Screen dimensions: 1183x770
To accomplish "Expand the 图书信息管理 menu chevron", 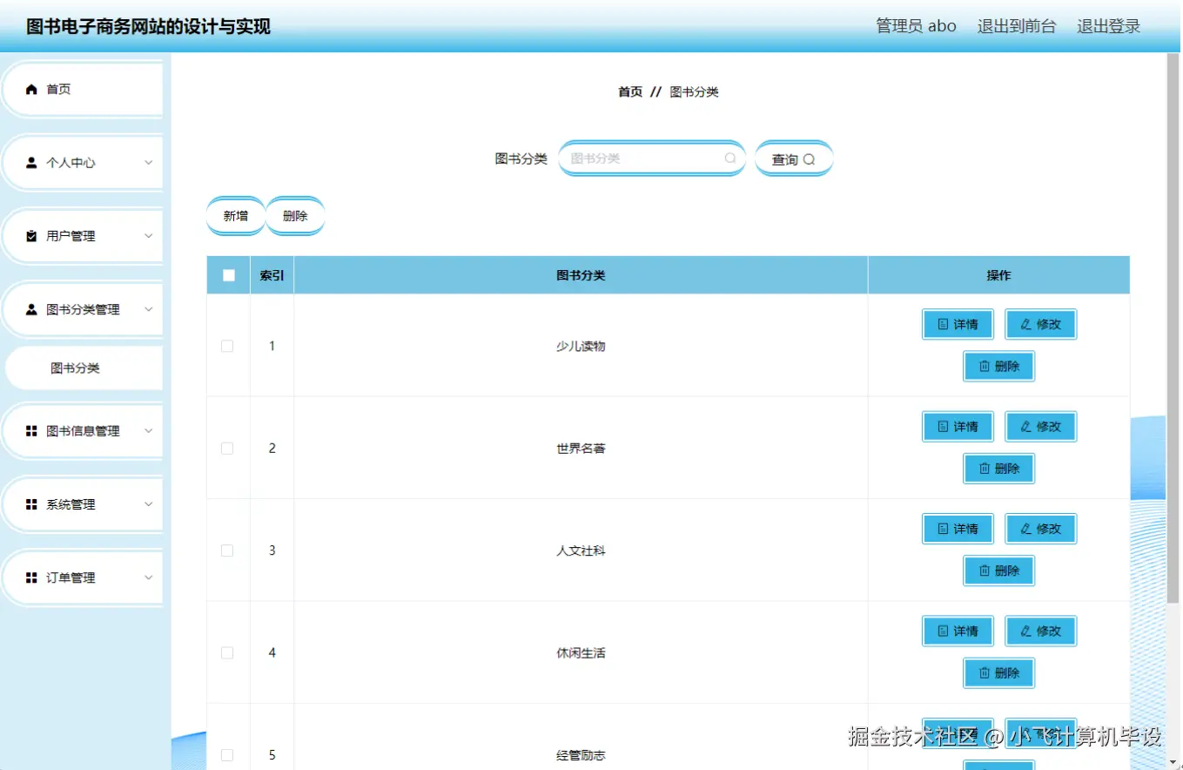I will coord(148,431).
